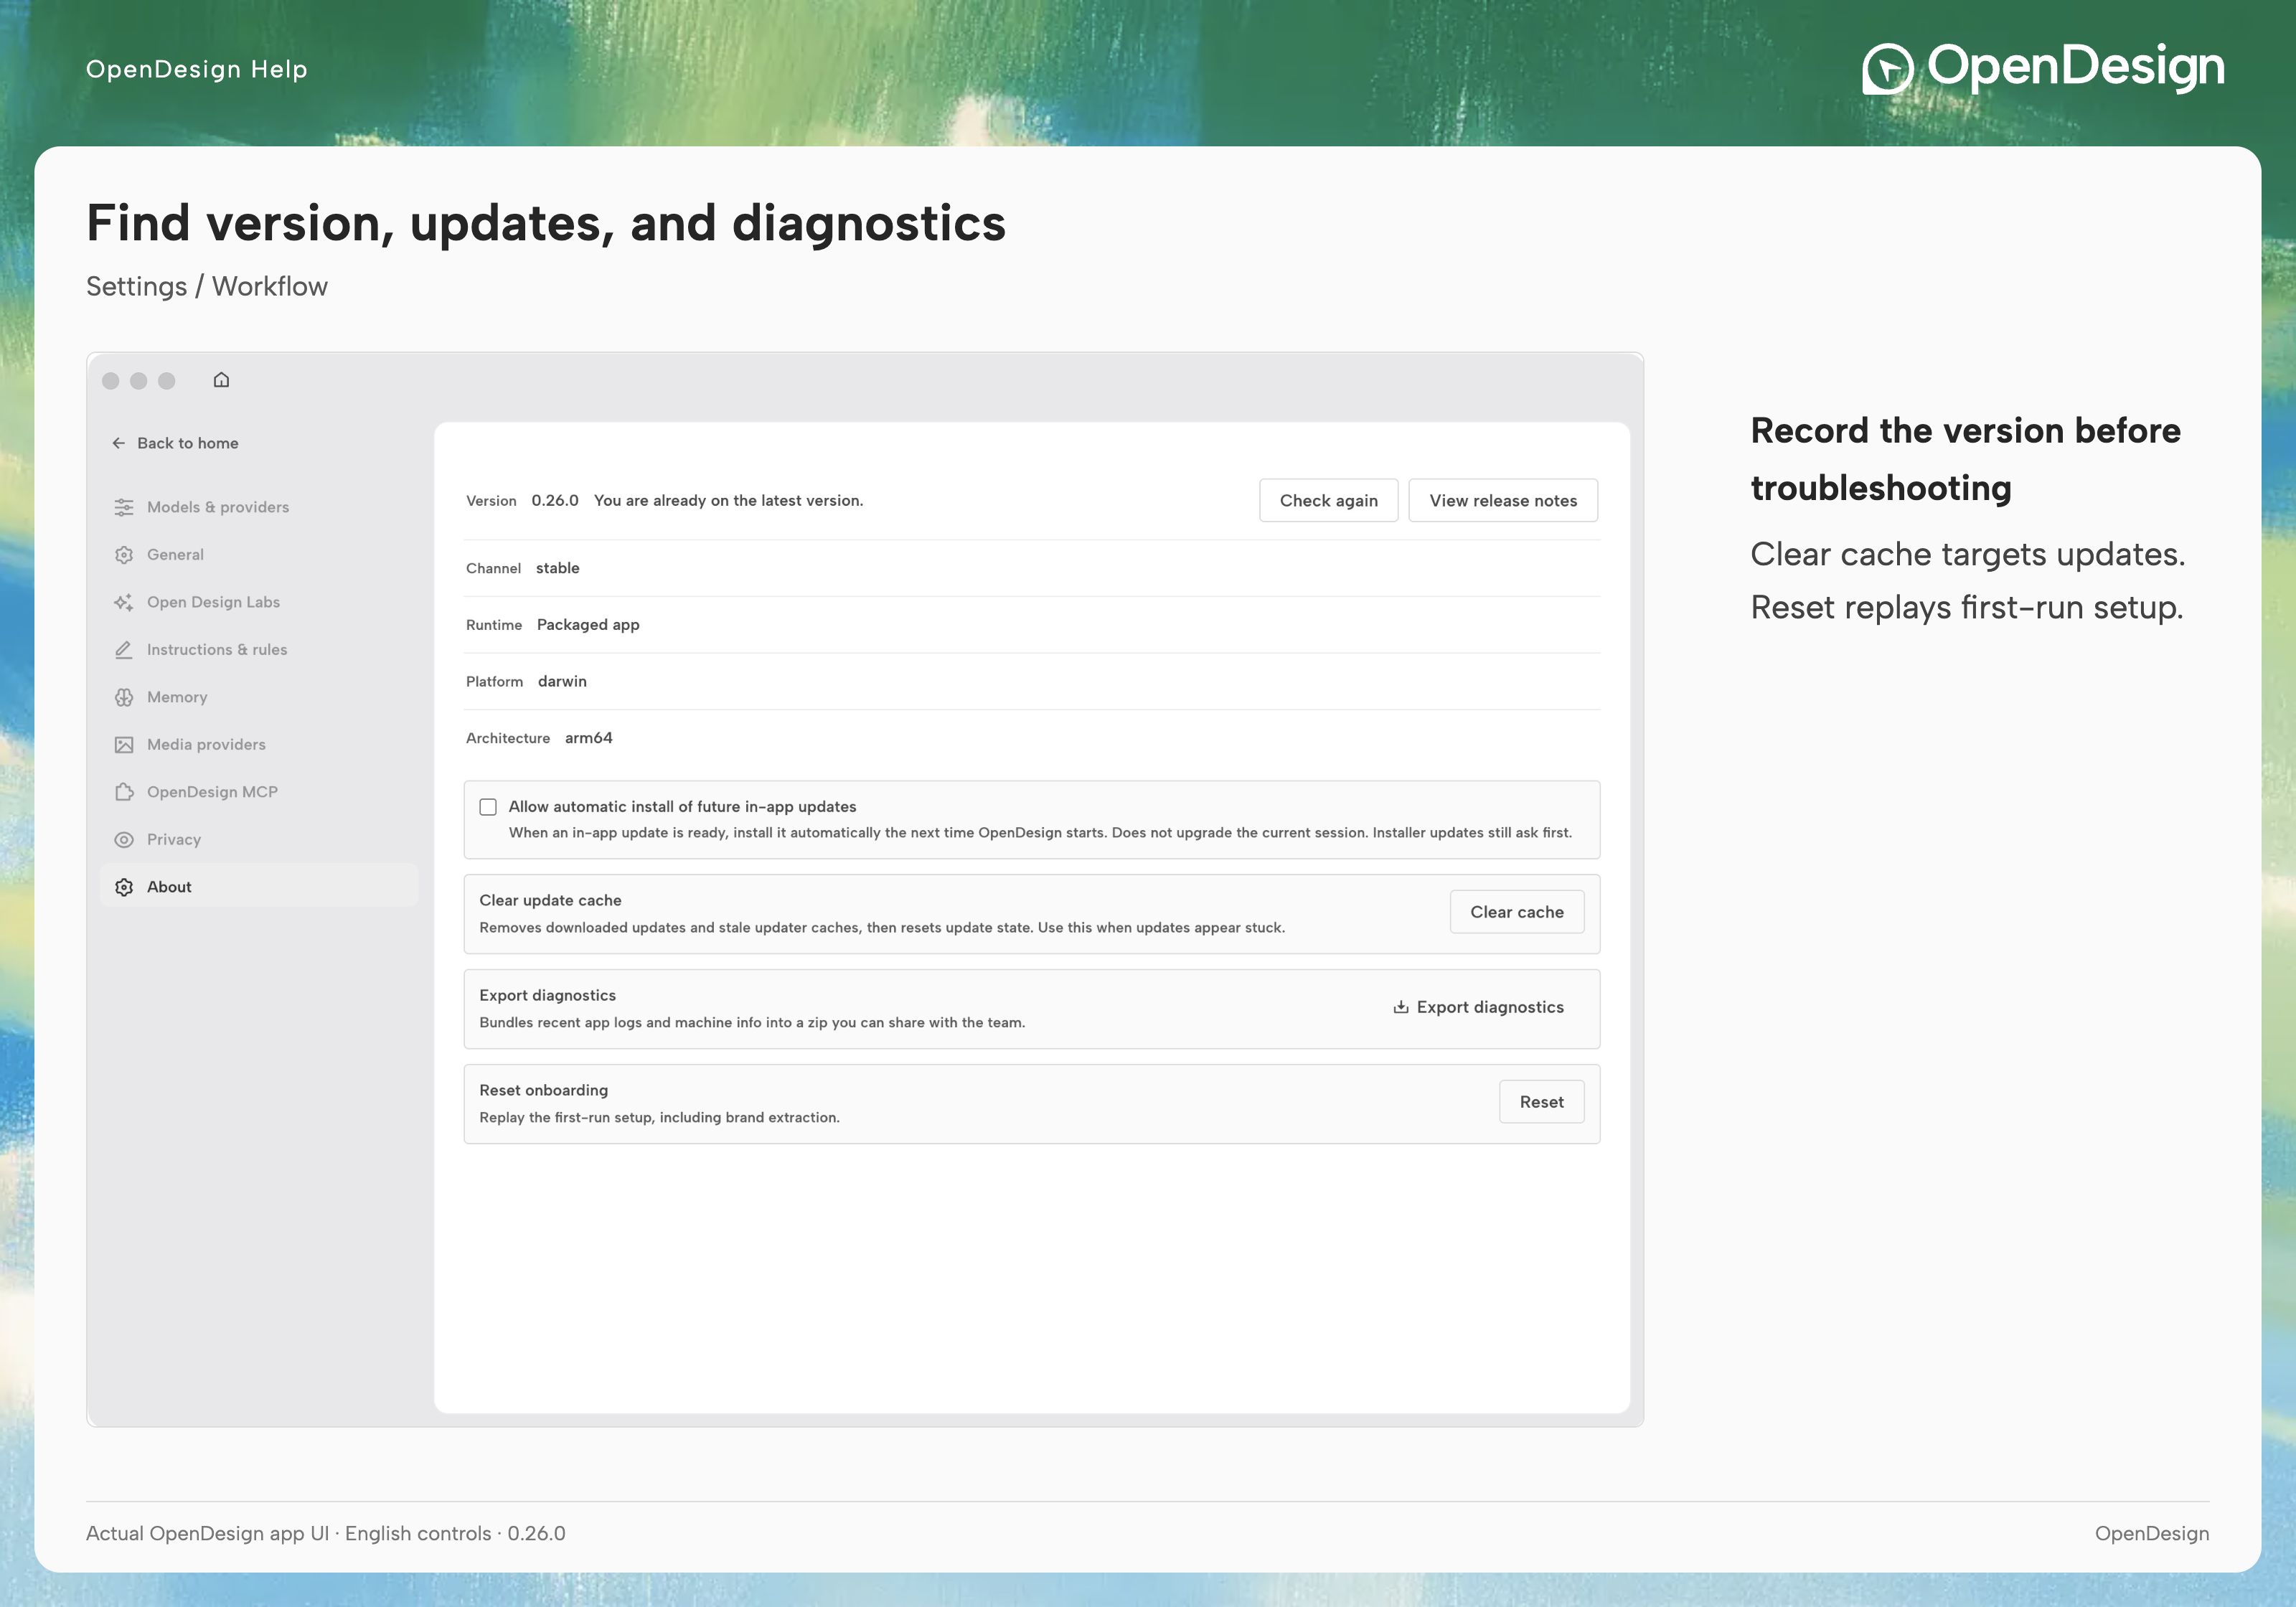The image size is (2296, 1607).
Task: Click the back arrow beside Back to home
Action: tap(119, 443)
